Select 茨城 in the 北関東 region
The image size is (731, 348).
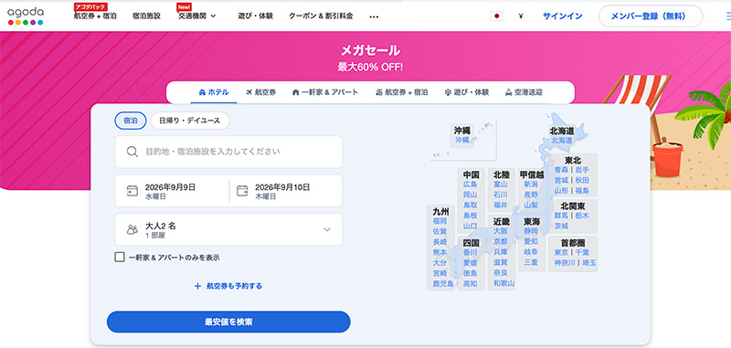pyautogui.click(x=561, y=227)
